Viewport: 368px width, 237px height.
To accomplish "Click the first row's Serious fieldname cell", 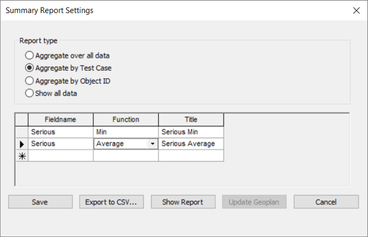I will pos(61,132).
